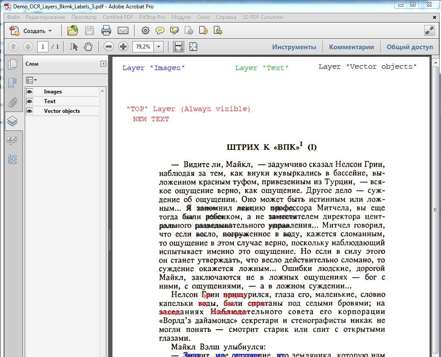The width and height of the screenshot is (441, 357).
Task: Zoom in with the plus button
Action: point(123,47)
